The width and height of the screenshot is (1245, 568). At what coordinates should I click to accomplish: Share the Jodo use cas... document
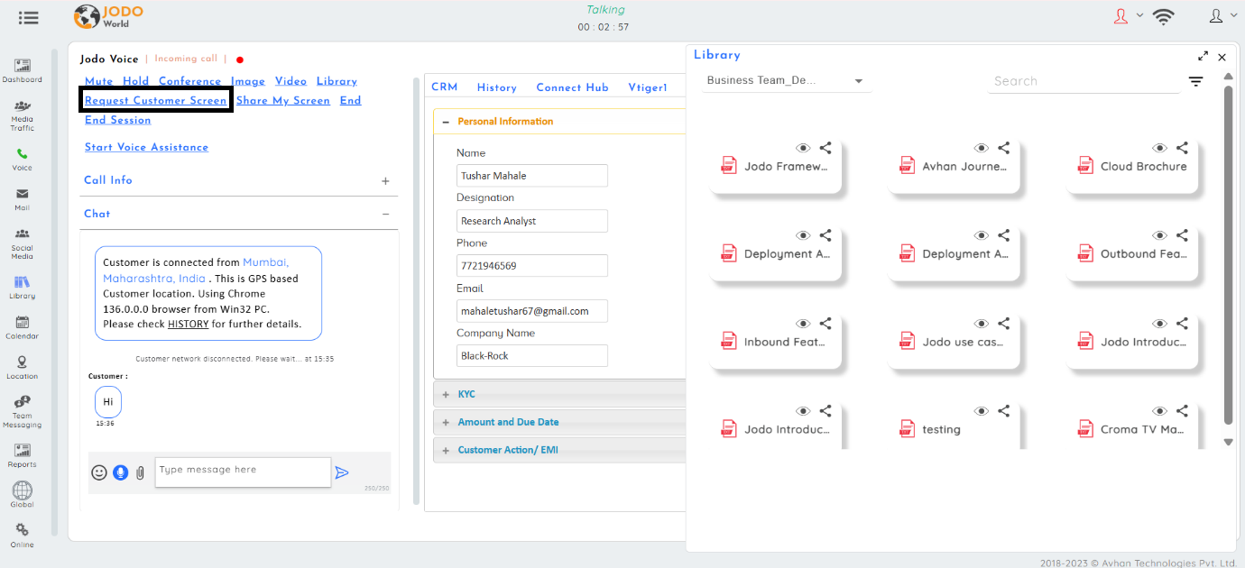[x=1003, y=323]
